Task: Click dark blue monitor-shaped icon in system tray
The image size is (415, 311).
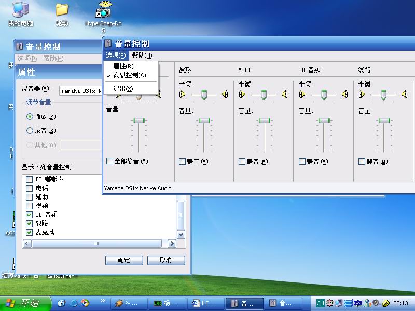Action: 357,303
